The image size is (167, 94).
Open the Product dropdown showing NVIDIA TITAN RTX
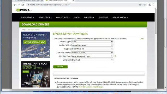click(x=92, y=49)
